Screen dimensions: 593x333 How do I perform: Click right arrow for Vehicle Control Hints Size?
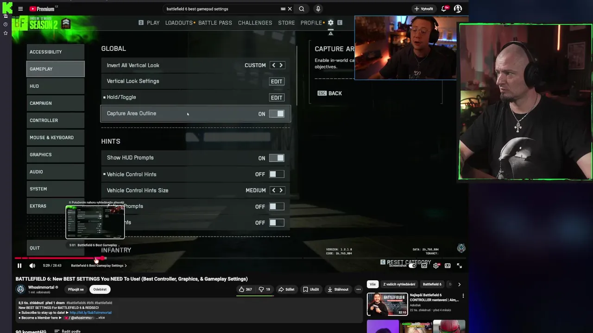coord(281,190)
